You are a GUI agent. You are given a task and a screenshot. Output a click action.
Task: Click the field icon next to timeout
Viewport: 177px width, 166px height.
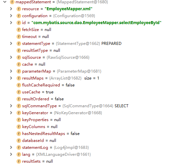click(19, 37)
